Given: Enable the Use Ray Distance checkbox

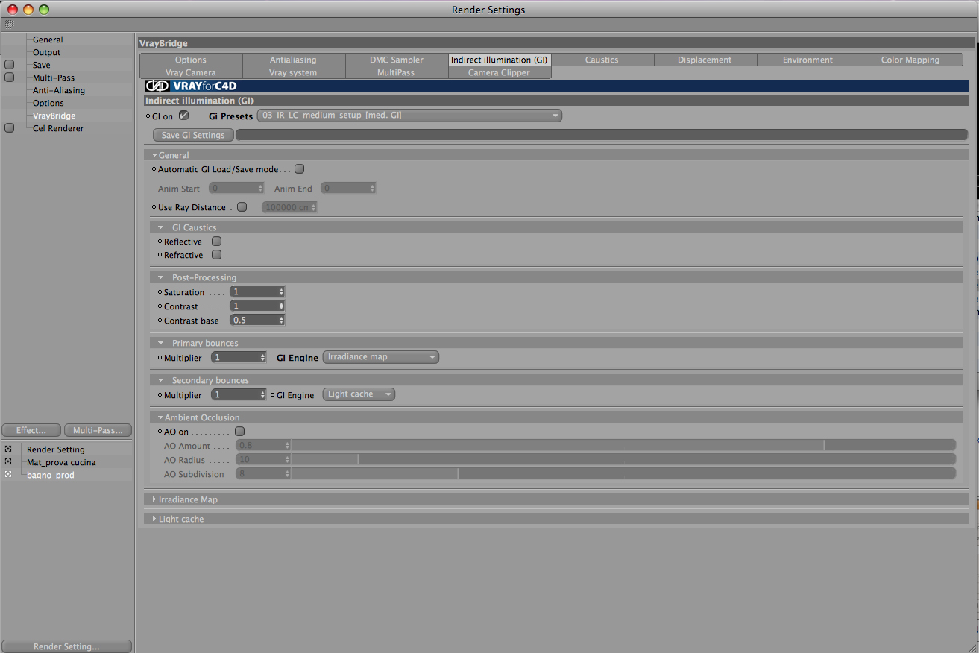Looking at the screenshot, I should click(x=242, y=206).
